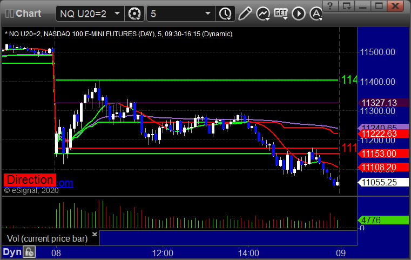411x260 pixels.
Task: Click the 11400.00 price axis label
Action: (x=378, y=82)
